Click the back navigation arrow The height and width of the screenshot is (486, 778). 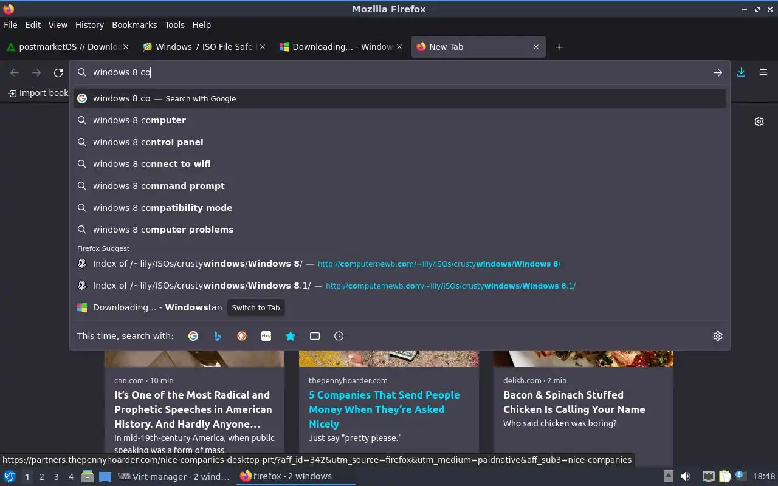15,72
